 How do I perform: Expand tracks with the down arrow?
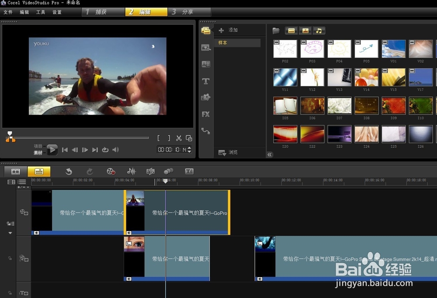coord(10,233)
